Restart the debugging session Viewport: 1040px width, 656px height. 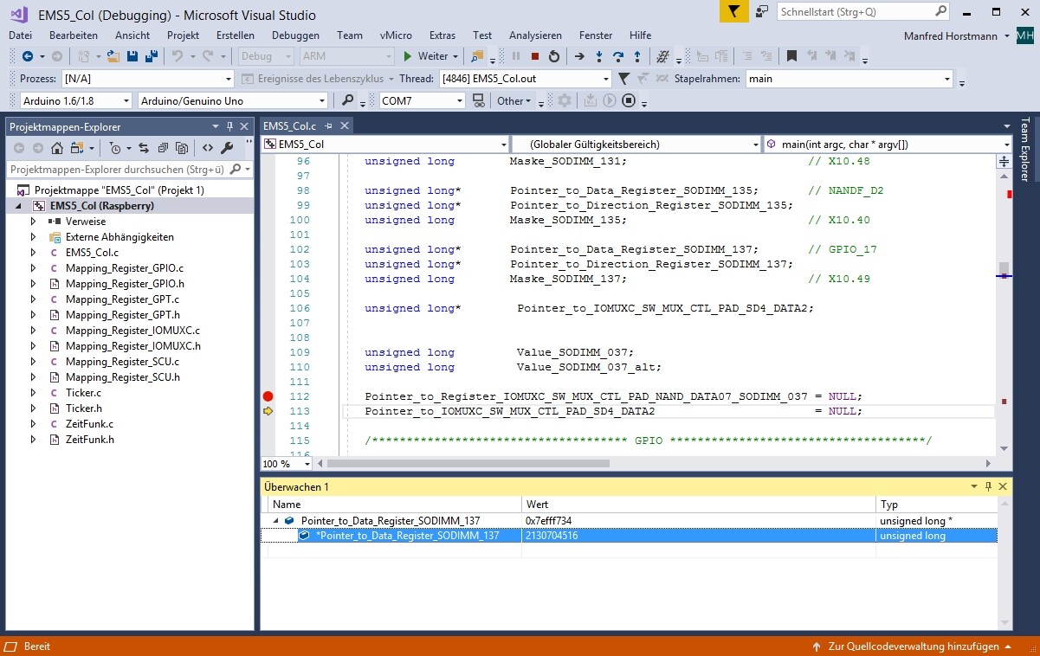(554, 56)
